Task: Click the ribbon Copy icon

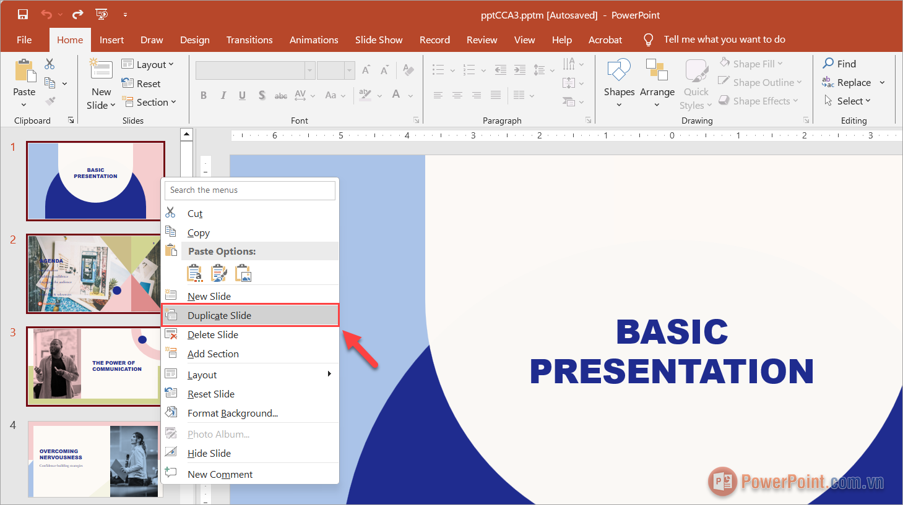Action: click(50, 83)
